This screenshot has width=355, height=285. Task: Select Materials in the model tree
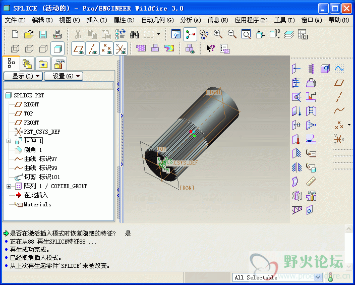[x=37, y=204]
